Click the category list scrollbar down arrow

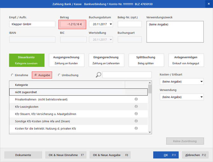[x=150, y=132]
